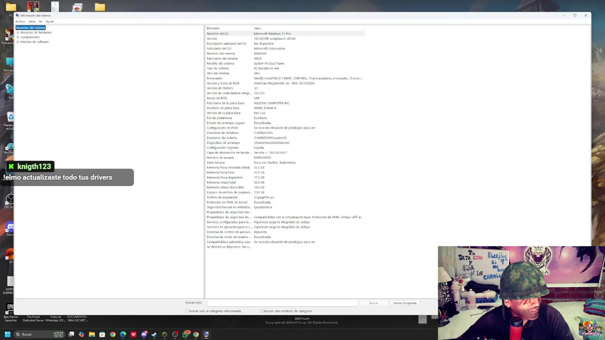The image size is (605, 340).
Task: Select 'Memoria física instalada (RAM)' row
Action: [x=285, y=168]
